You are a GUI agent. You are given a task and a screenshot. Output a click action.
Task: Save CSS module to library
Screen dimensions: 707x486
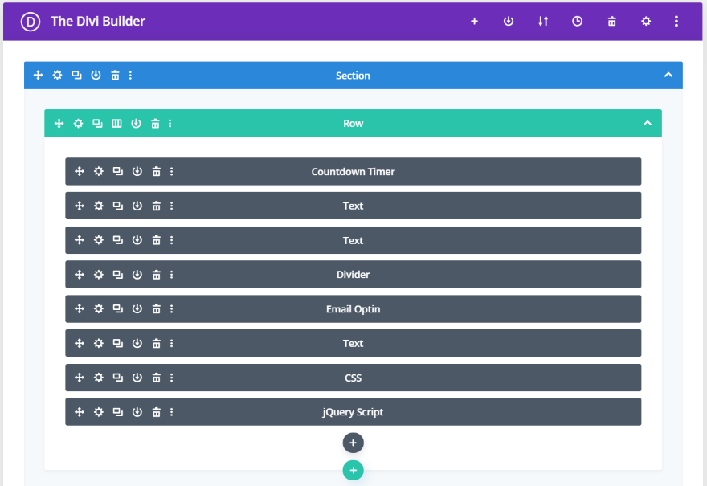[137, 378]
